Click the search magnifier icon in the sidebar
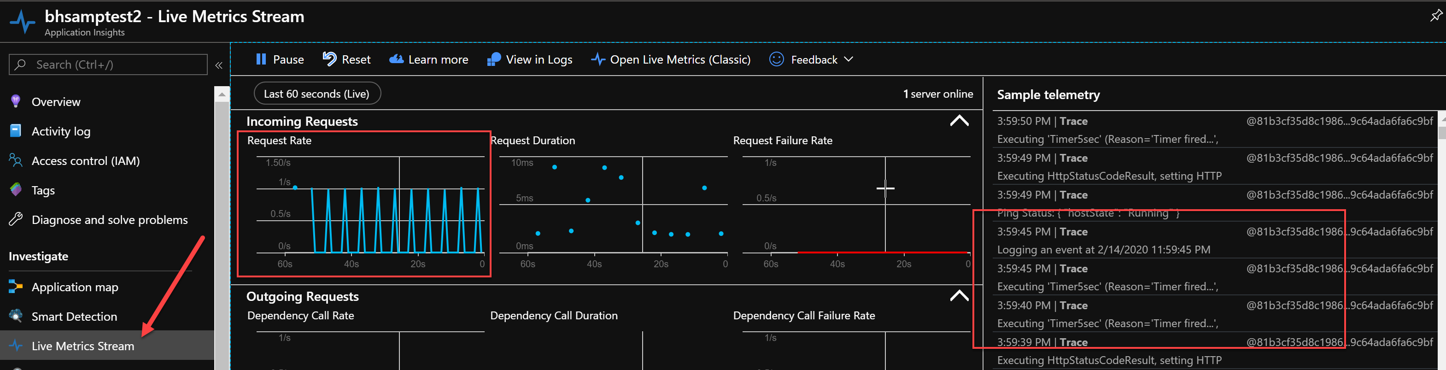 click(21, 65)
